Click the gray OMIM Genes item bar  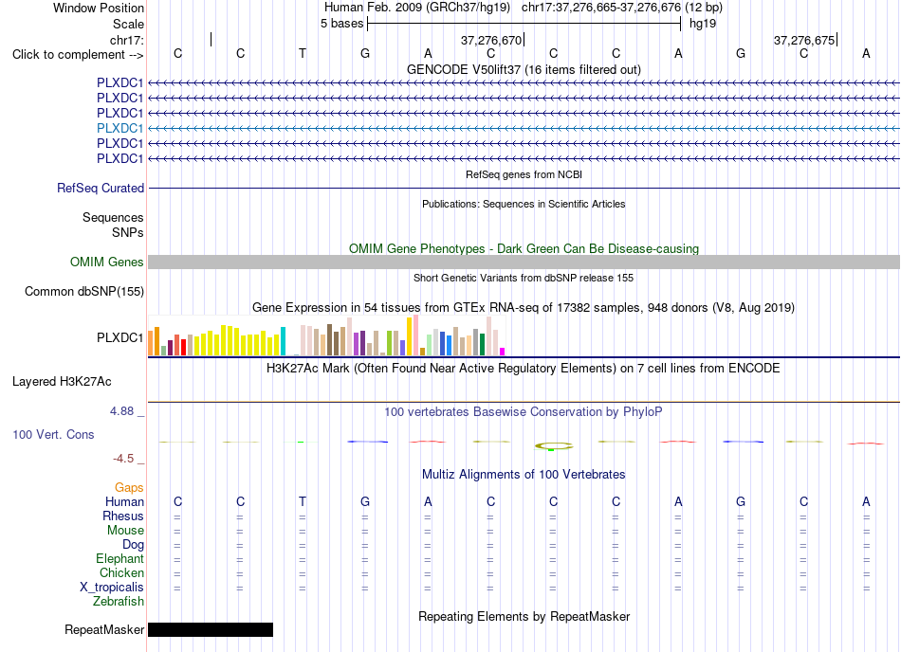(x=524, y=263)
